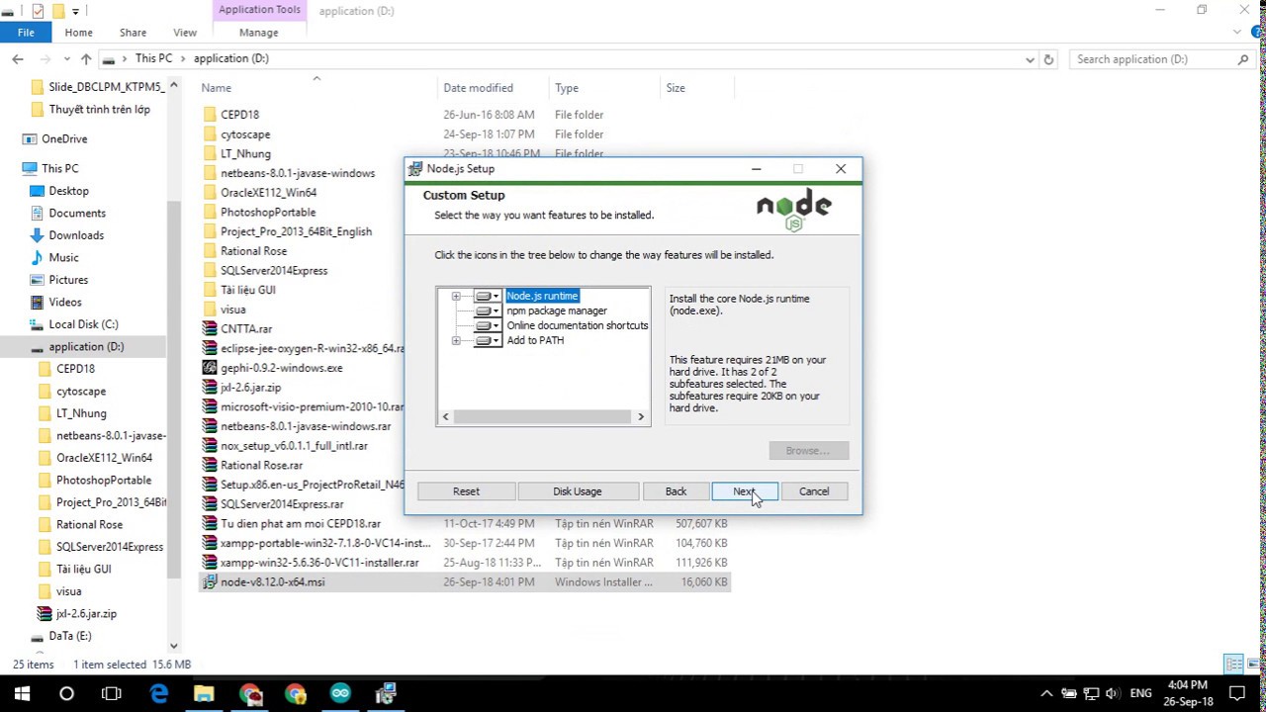Select the npm package manager feature
Viewport: 1266px width, 712px height.
[x=557, y=311]
